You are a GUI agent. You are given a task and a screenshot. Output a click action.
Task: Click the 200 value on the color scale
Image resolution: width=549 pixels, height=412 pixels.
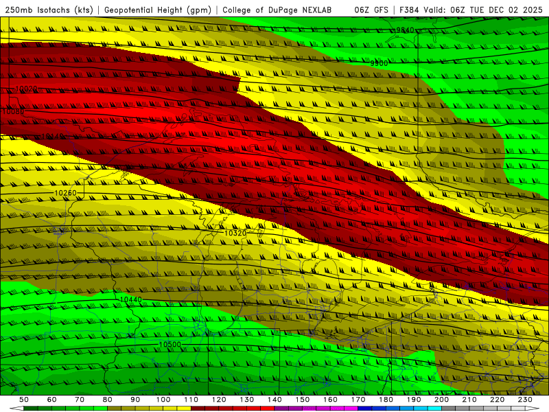[441, 400]
